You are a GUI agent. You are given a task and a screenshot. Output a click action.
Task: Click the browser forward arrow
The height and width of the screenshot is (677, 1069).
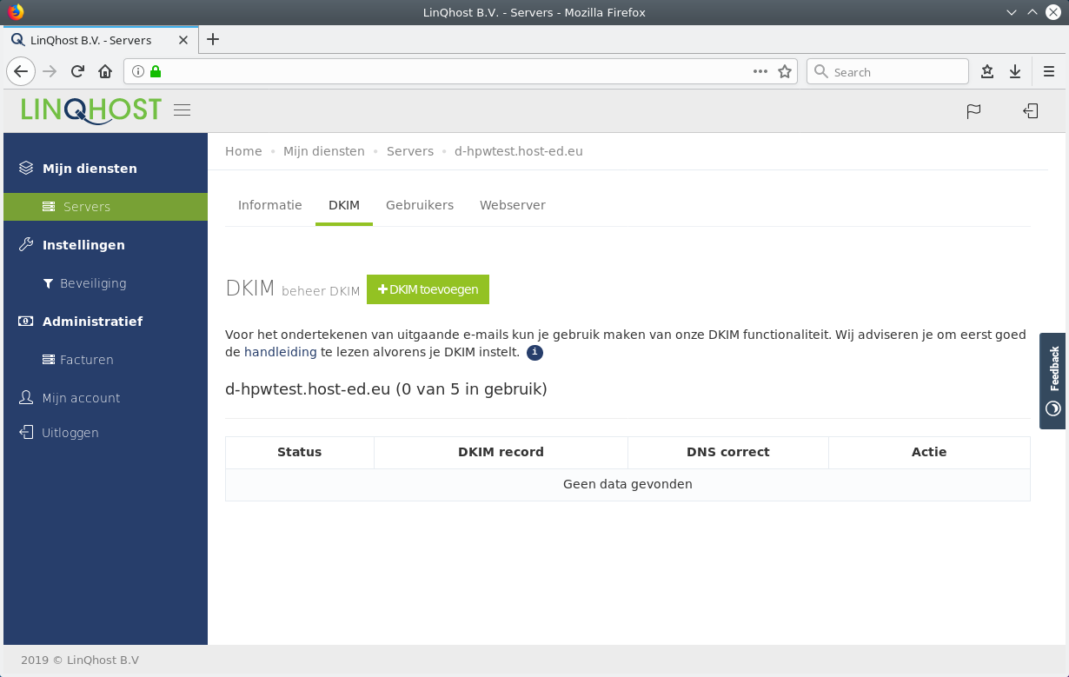point(50,72)
